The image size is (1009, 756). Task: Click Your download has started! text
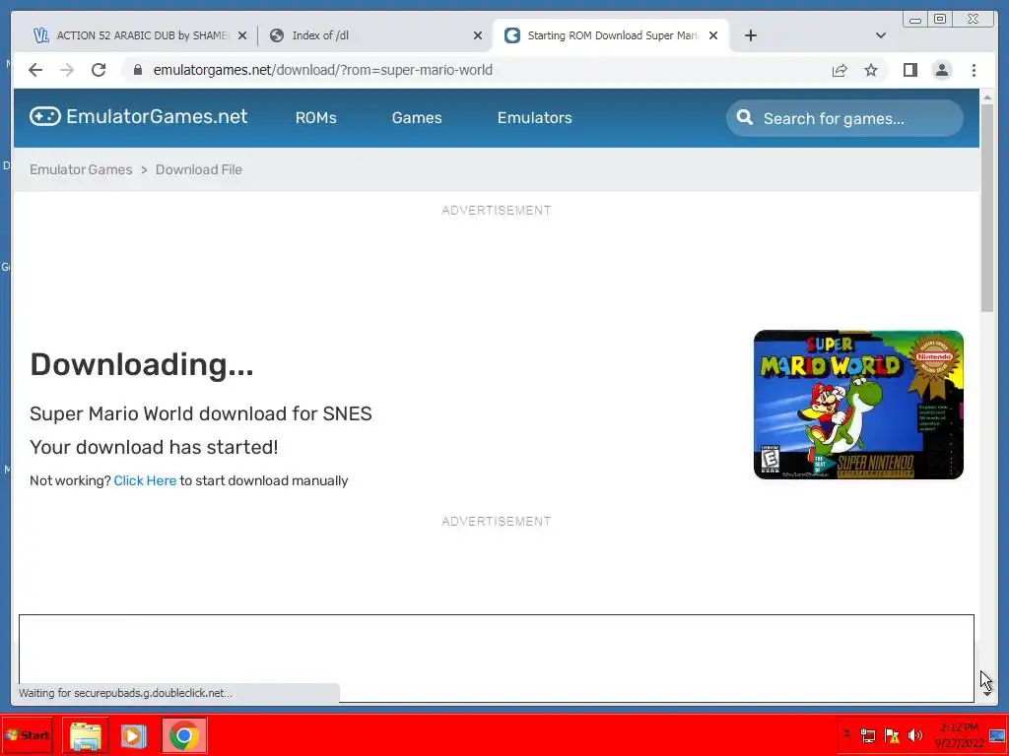click(x=154, y=447)
